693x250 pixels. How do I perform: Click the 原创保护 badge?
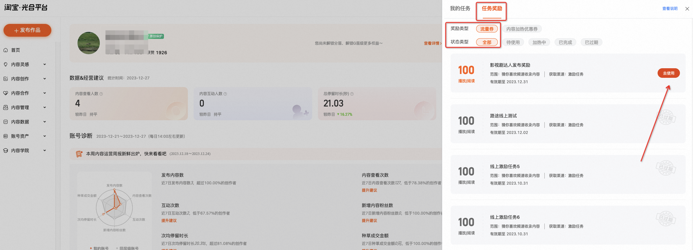coord(156,36)
